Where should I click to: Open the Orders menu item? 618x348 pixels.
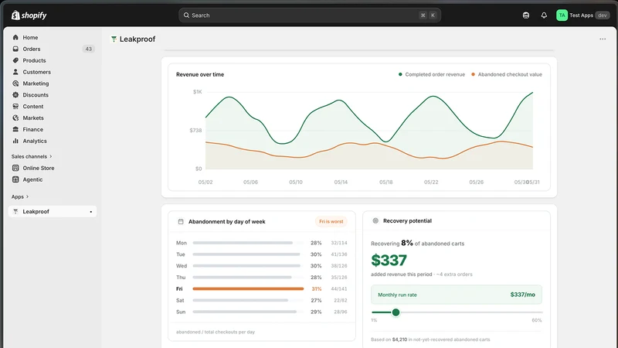click(32, 49)
